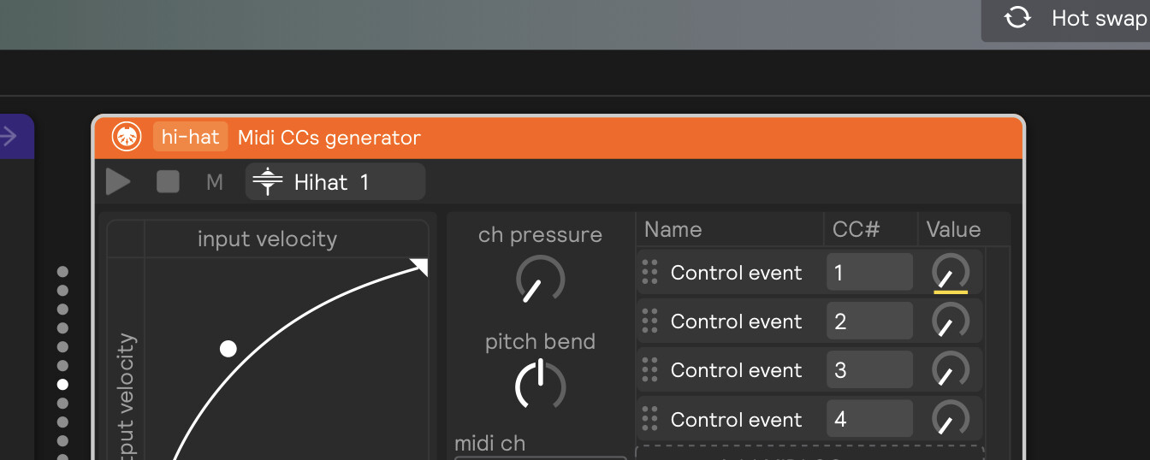Click the CC# field containing 4
1150x460 pixels.
pyautogui.click(x=869, y=419)
